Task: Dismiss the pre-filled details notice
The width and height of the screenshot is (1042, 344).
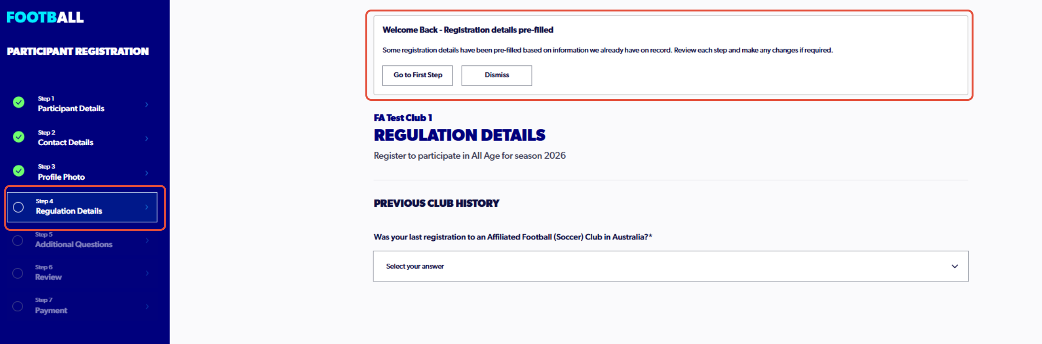Action: pyautogui.click(x=497, y=75)
